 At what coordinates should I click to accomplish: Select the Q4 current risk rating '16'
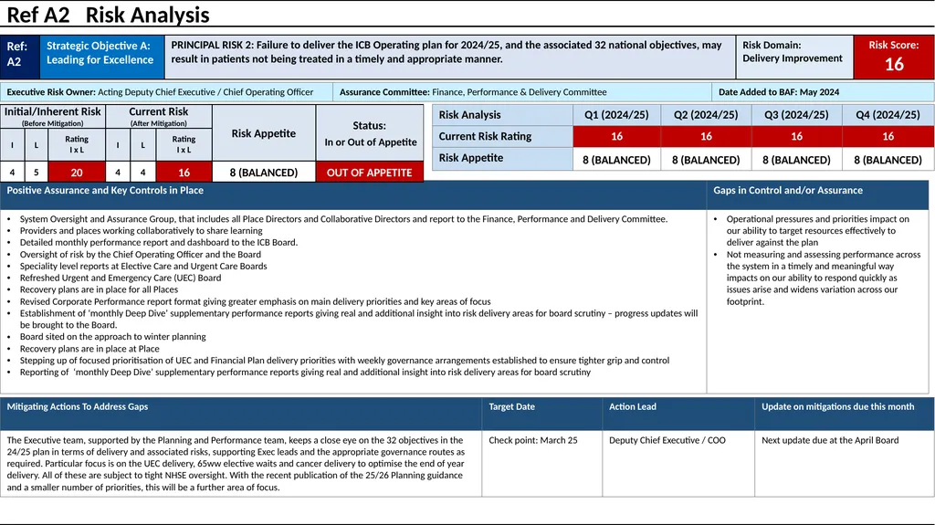pos(888,136)
